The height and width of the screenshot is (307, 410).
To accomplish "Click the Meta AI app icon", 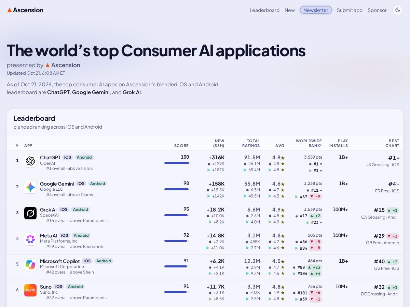I will 30,239.
